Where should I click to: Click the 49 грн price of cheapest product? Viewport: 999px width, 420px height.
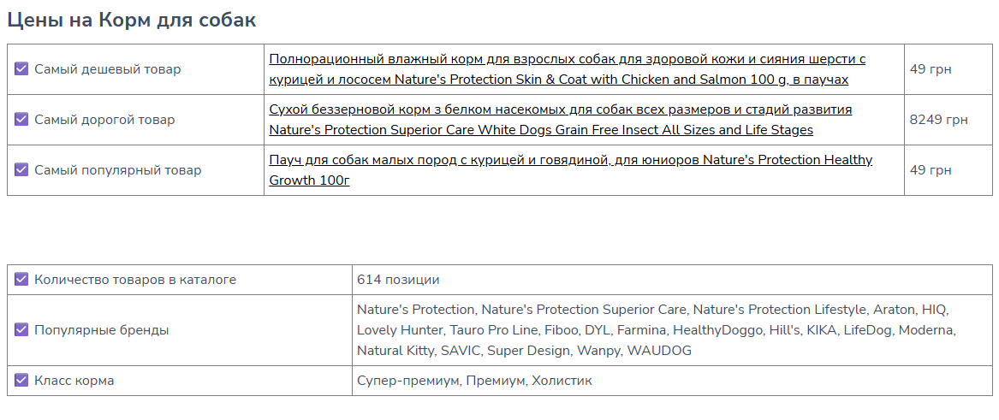[x=931, y=69]
